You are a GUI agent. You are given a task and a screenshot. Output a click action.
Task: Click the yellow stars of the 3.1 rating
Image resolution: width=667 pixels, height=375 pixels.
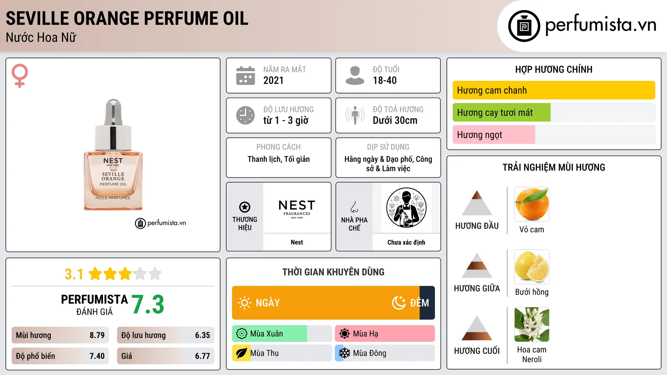click(x=125, y=274)
